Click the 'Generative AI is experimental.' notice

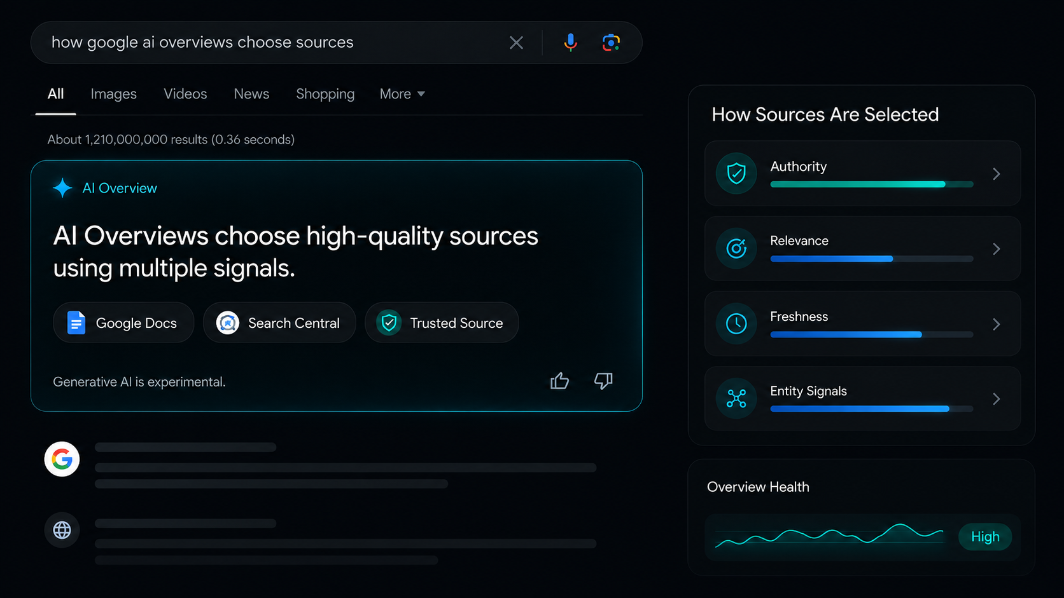pos(139,382)
